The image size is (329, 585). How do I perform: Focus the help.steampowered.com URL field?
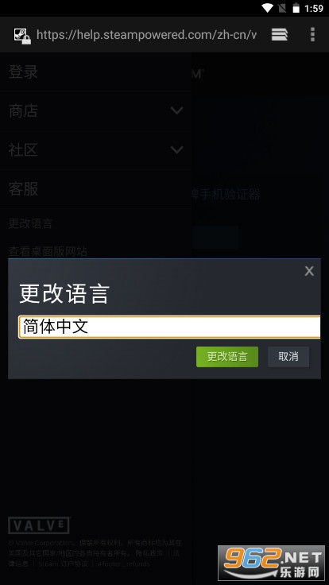click(146, 35)
